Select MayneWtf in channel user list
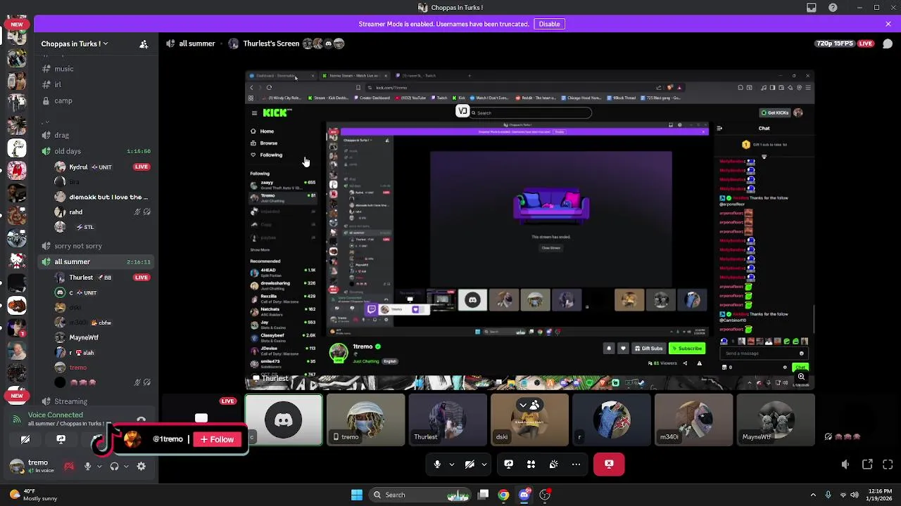The width and height of the screenshot is (901, 506). tap(103, 337)
